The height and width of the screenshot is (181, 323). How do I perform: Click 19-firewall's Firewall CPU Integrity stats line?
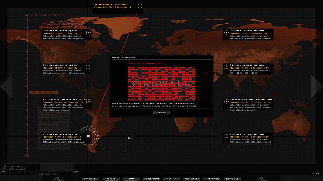coord(249,137)
